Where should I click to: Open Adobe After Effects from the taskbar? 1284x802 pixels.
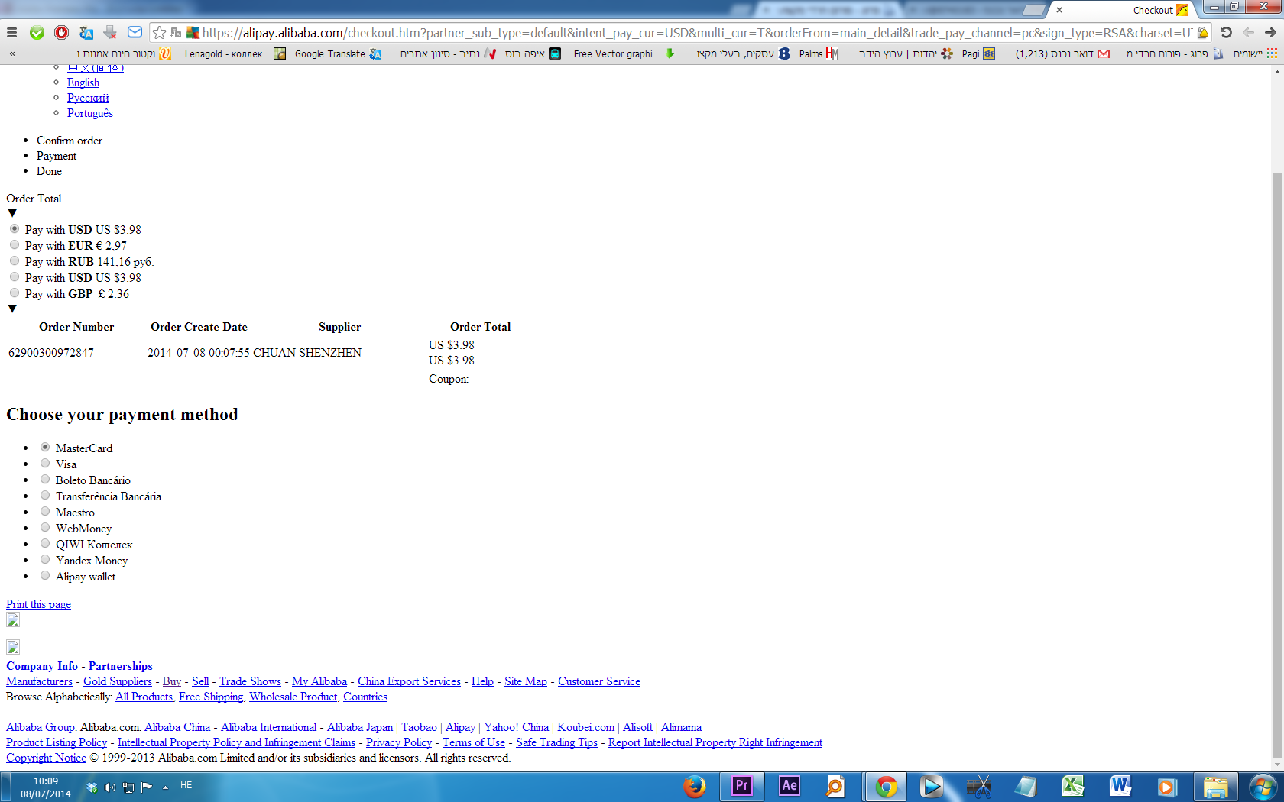coord(790,786)
